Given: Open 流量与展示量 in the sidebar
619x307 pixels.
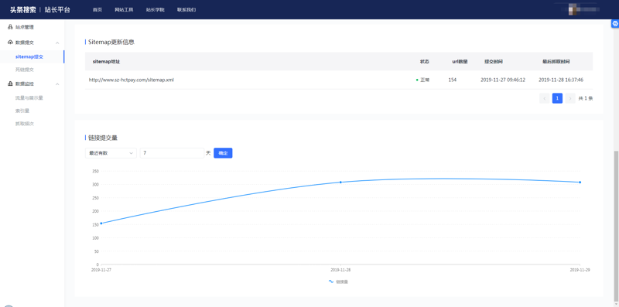Looking at the screenshot, I should click(x=29, y=98).
